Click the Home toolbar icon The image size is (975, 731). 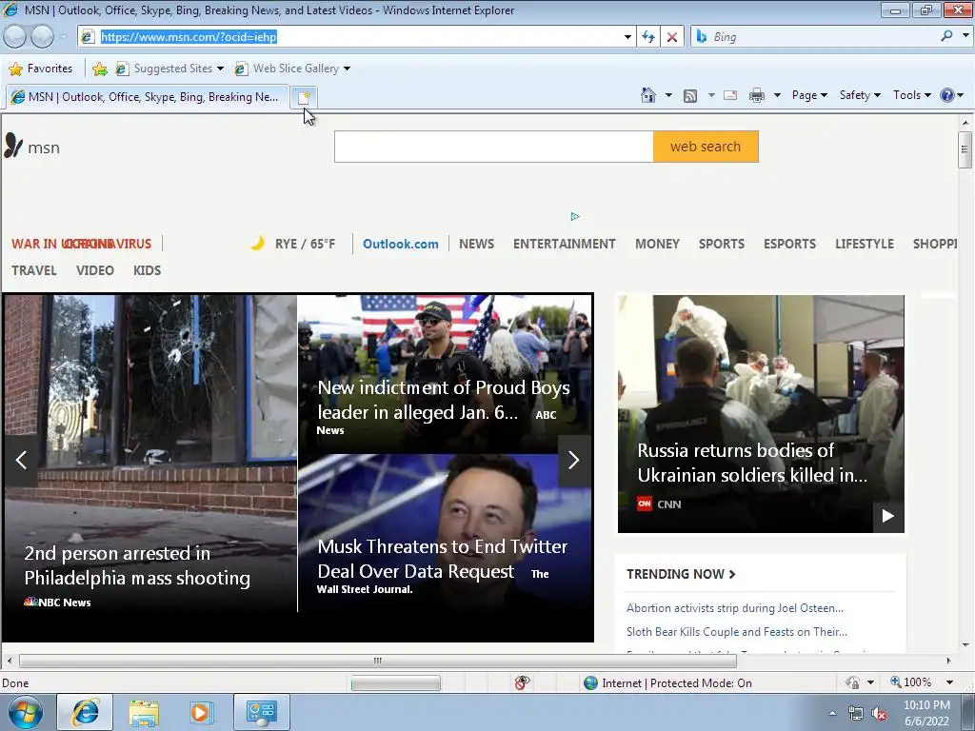[648, 95]
